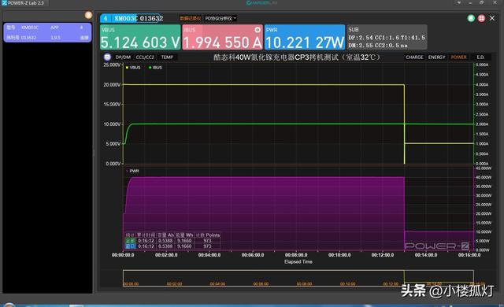Click the arrow icon in IBUS panel
504x307 pixels.
pos(258,30)
